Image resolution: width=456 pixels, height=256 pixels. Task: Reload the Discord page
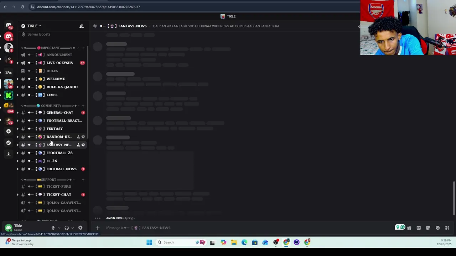(x=22, y=7)
